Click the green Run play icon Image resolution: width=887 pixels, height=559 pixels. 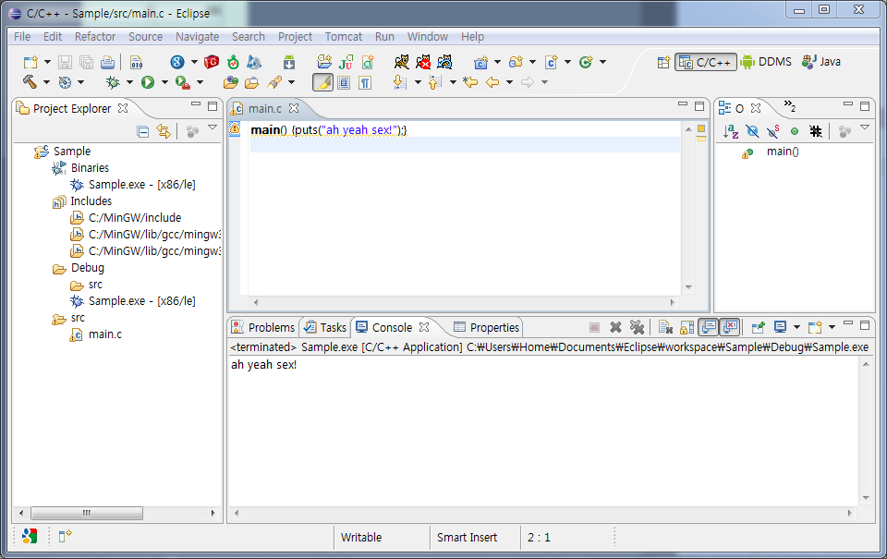click(x=148, y=82)
